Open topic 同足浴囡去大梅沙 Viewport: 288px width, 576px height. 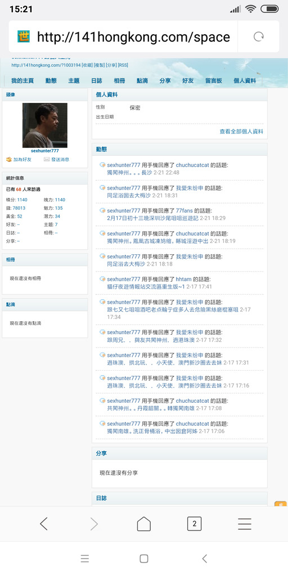click(130, 195)
